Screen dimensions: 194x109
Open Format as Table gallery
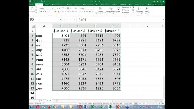click(111, 10)
